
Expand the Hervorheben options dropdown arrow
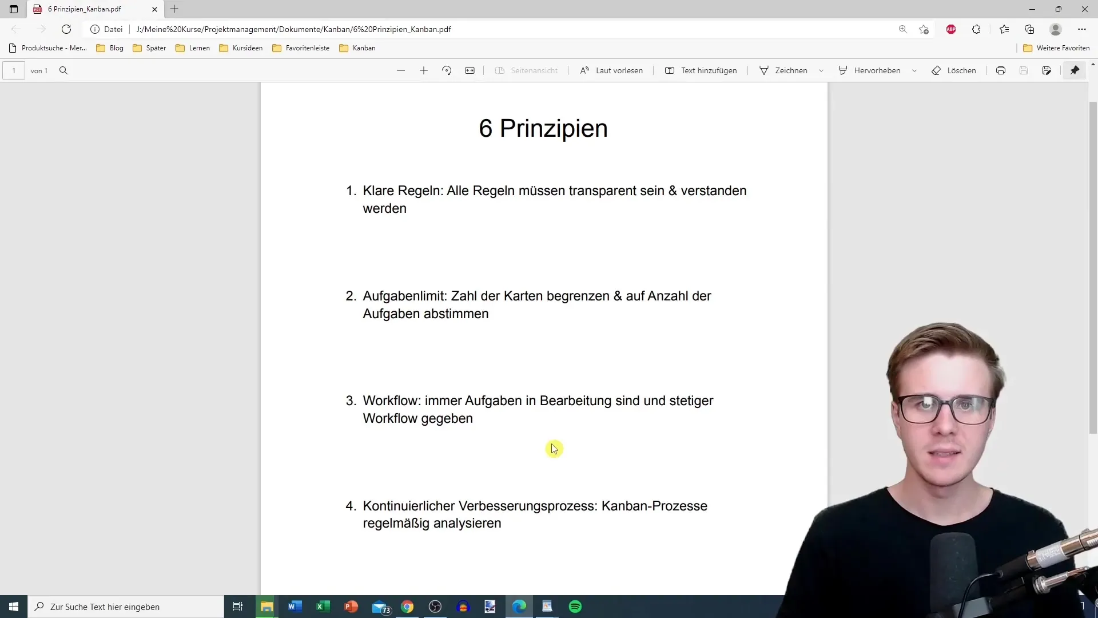(x=914, y=70)
